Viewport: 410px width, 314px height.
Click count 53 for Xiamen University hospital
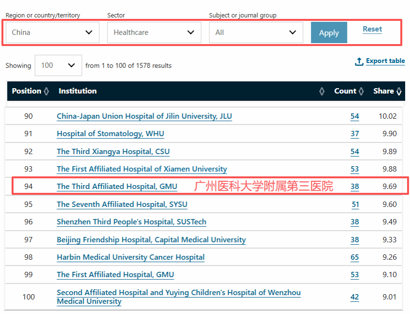click(x=355, y=169)
